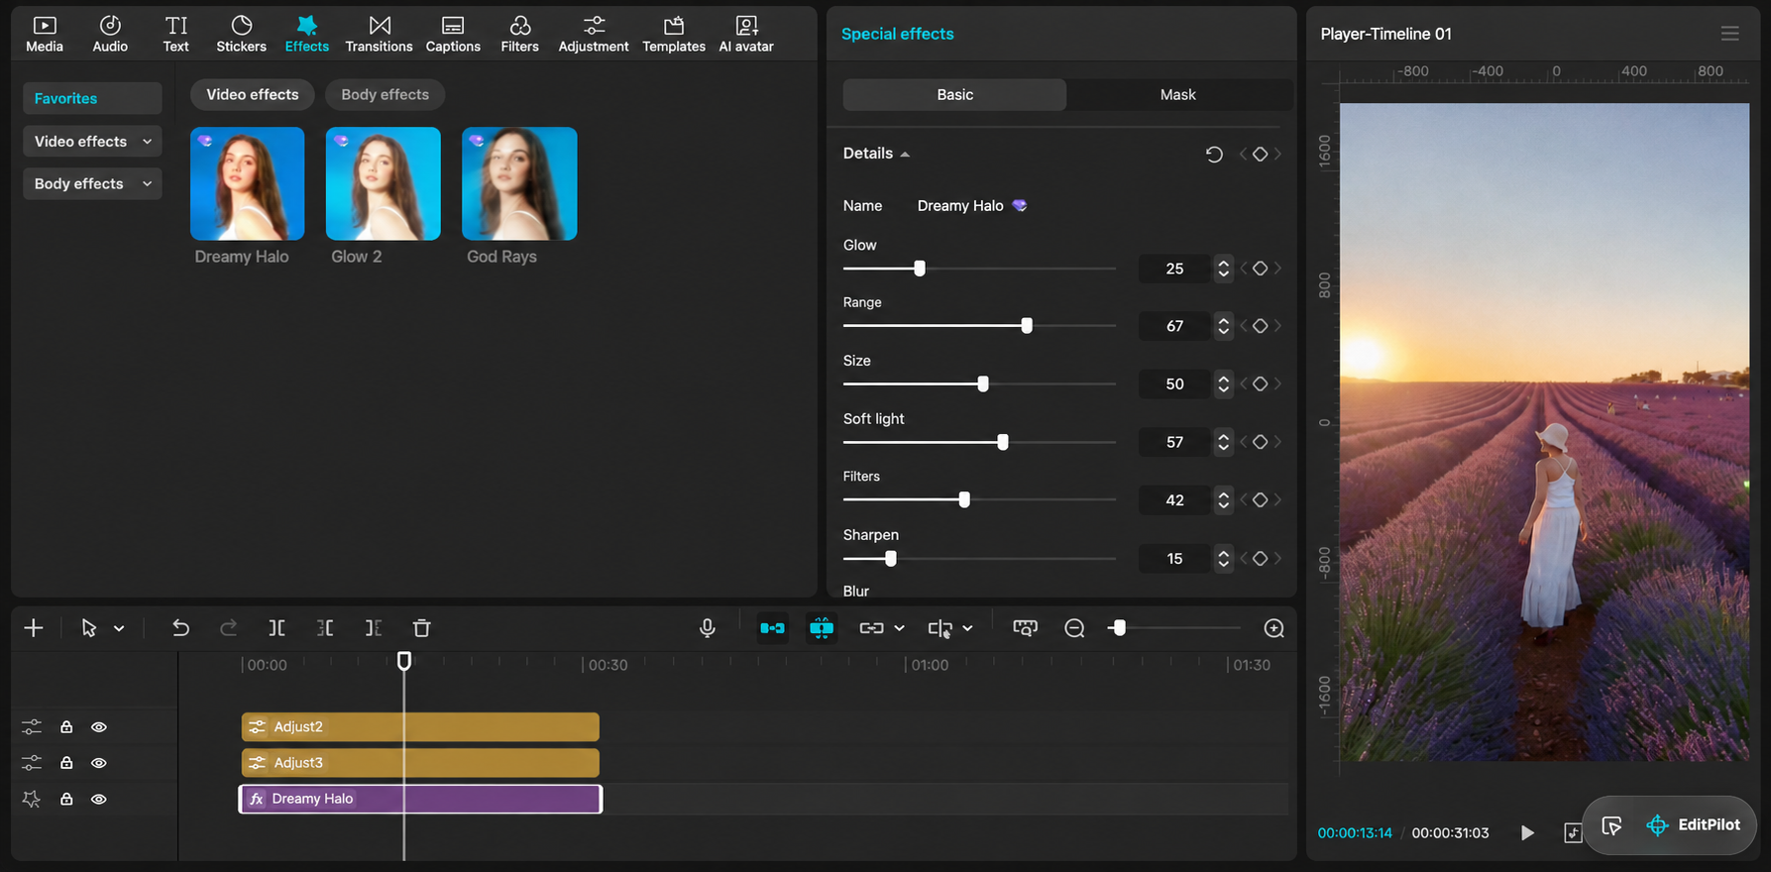Split clip at playhead
This screenshot has width=1771, height=872.
[x=277, y=628]
